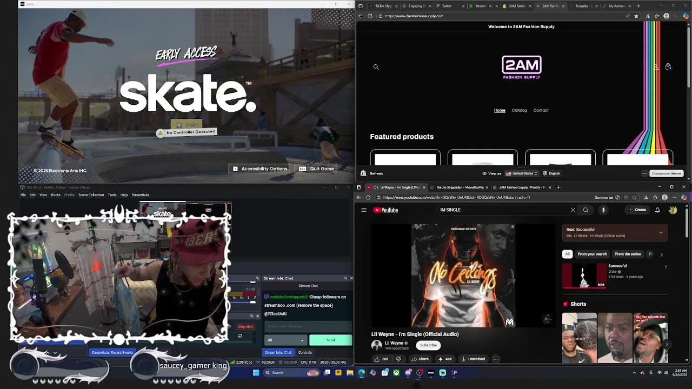
Task: Open the Successful video thumbnail
Action: [x=584, y=276]
